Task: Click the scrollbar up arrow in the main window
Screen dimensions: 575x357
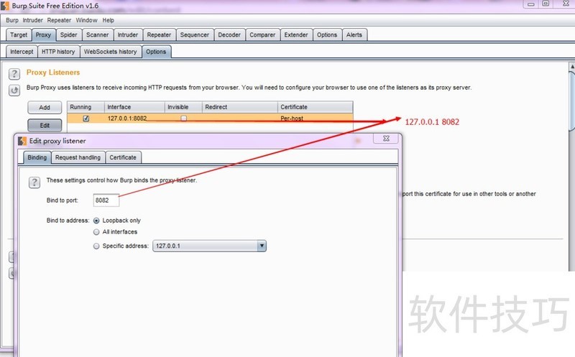Action: pos(571,67)
